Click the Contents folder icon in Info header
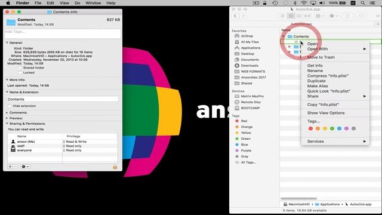The width and height of the screenshot is (382, 215). pos(11,22)
